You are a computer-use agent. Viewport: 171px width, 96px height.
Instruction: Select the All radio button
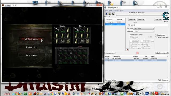coord(149,37)
